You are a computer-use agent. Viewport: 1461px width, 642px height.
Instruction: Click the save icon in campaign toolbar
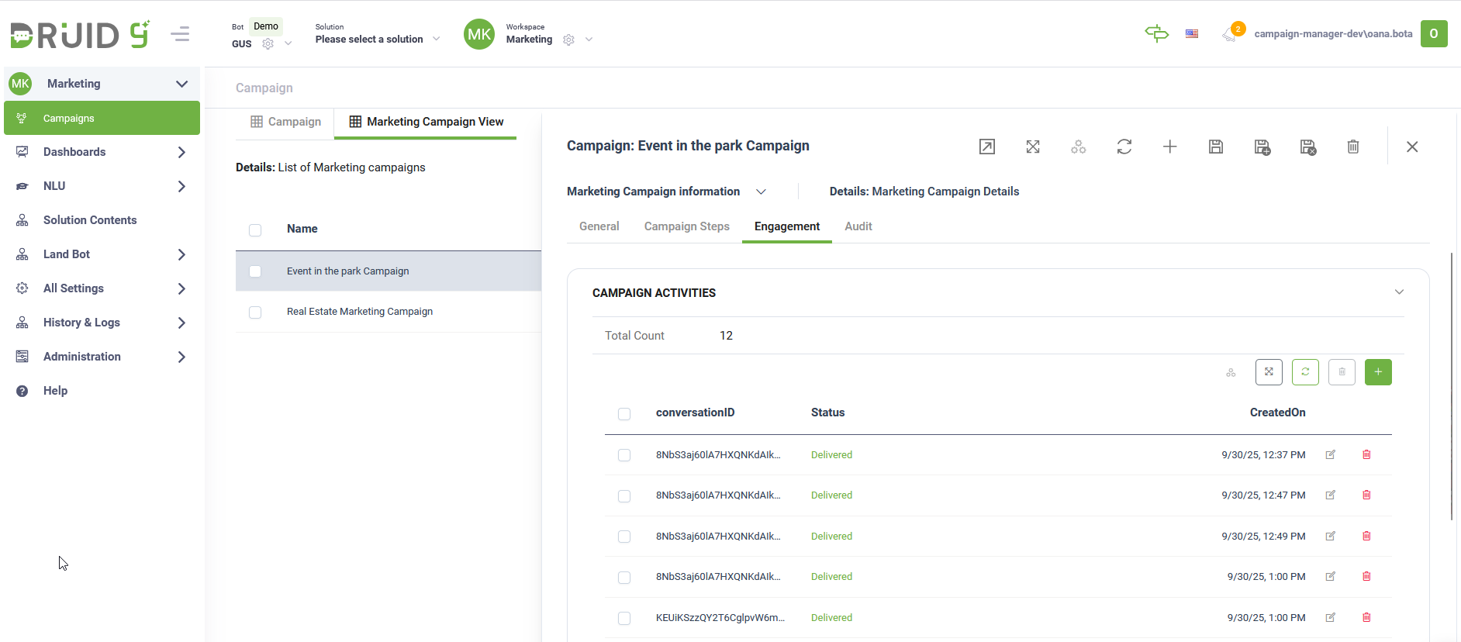(x=1215, y=147)
